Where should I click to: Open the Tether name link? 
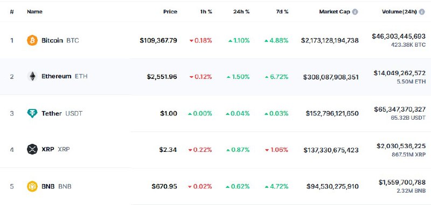point(52,113)
